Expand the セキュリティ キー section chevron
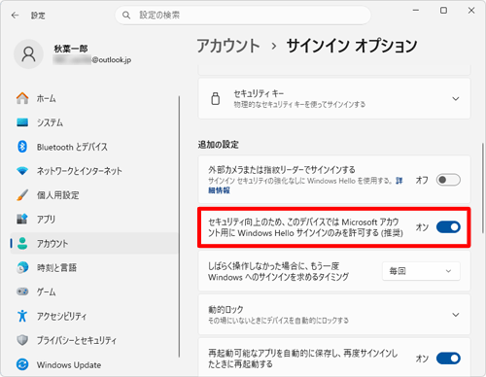This screenshot has height=377, width=486. click(x=456, y=99)
